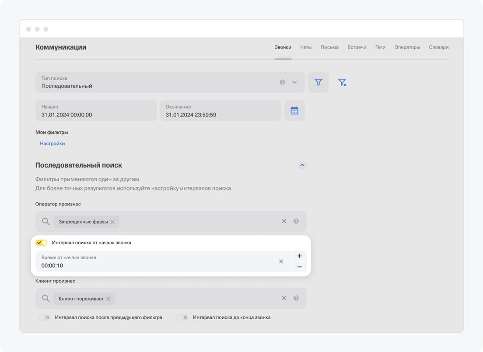
Task: Clear the Оператор произнес search field
Action: pyautogui.click(x=284, y=222)
